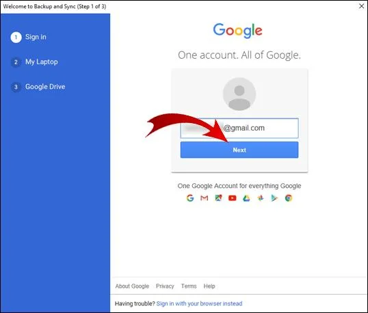The image size is (368, 313).
Task: Close the Backup and Sync window
Action: [361, 6]
